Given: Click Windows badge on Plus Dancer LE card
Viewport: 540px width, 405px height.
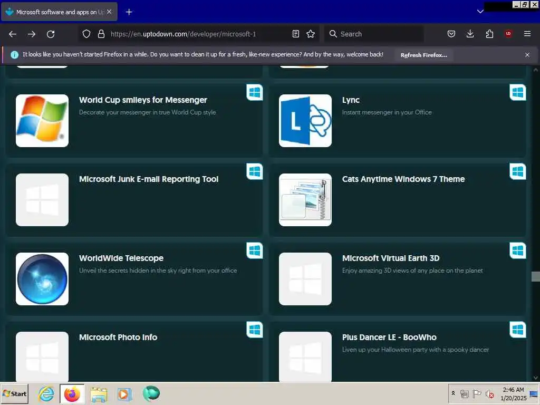Looking at the screenshot, I should coord(518,330).
